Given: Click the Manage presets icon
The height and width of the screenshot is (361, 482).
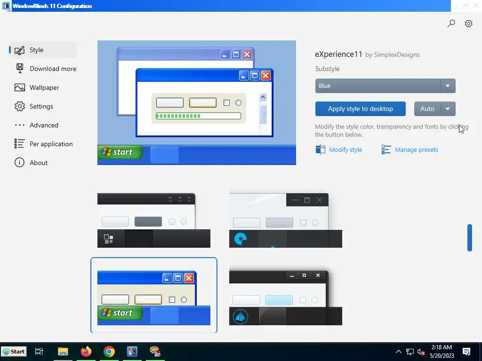Looking at the screenshot, I should coord(386,149).
